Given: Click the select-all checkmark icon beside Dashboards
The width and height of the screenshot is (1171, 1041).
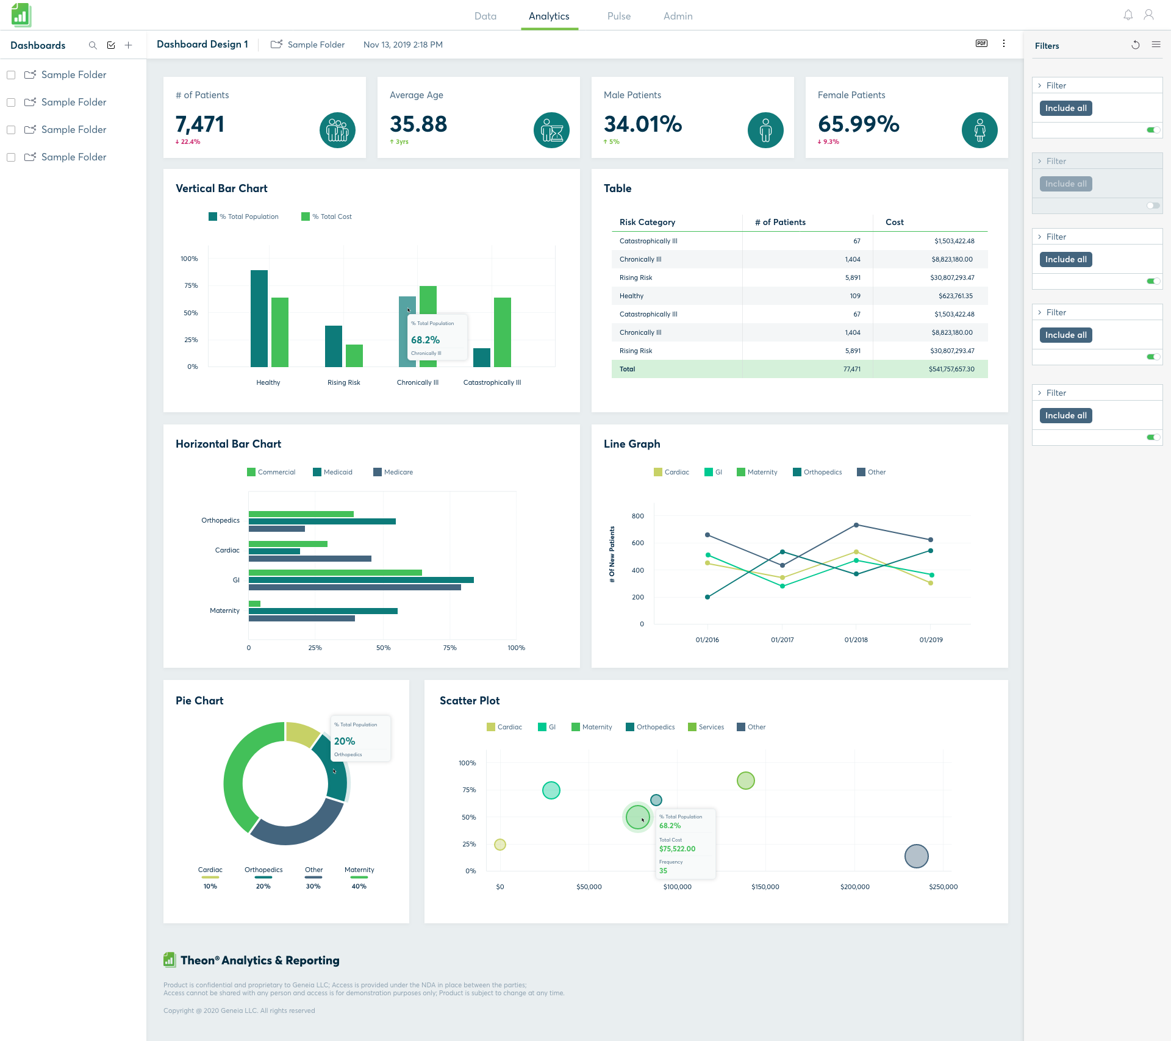Looking at the screenshot, I should tap(111, 45).
